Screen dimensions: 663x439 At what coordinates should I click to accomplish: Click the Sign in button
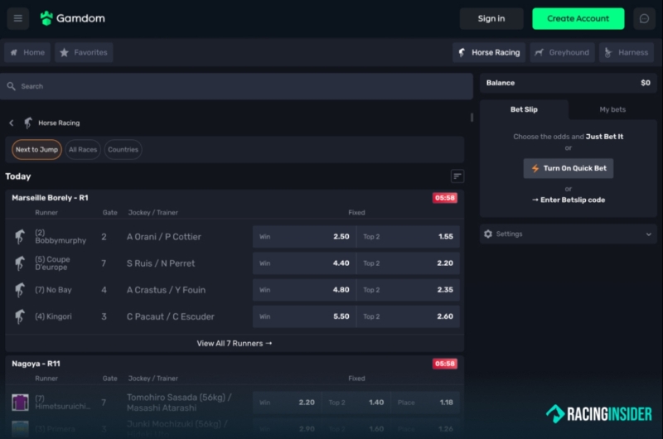click(x=491, y=18)
